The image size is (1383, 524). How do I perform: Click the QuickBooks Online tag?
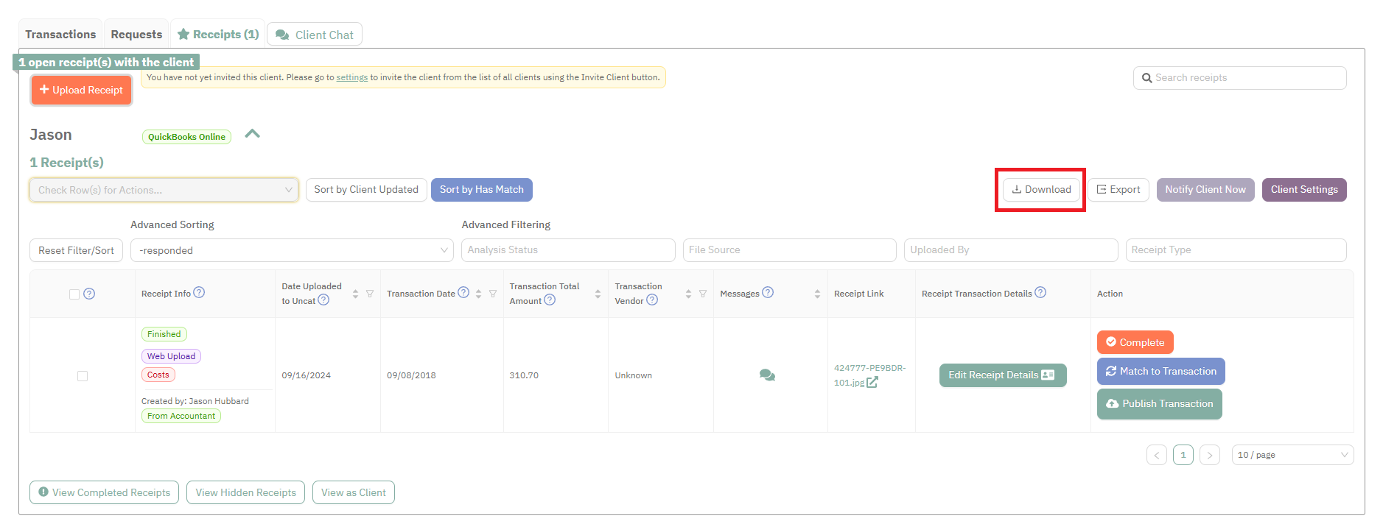(186, 137)
